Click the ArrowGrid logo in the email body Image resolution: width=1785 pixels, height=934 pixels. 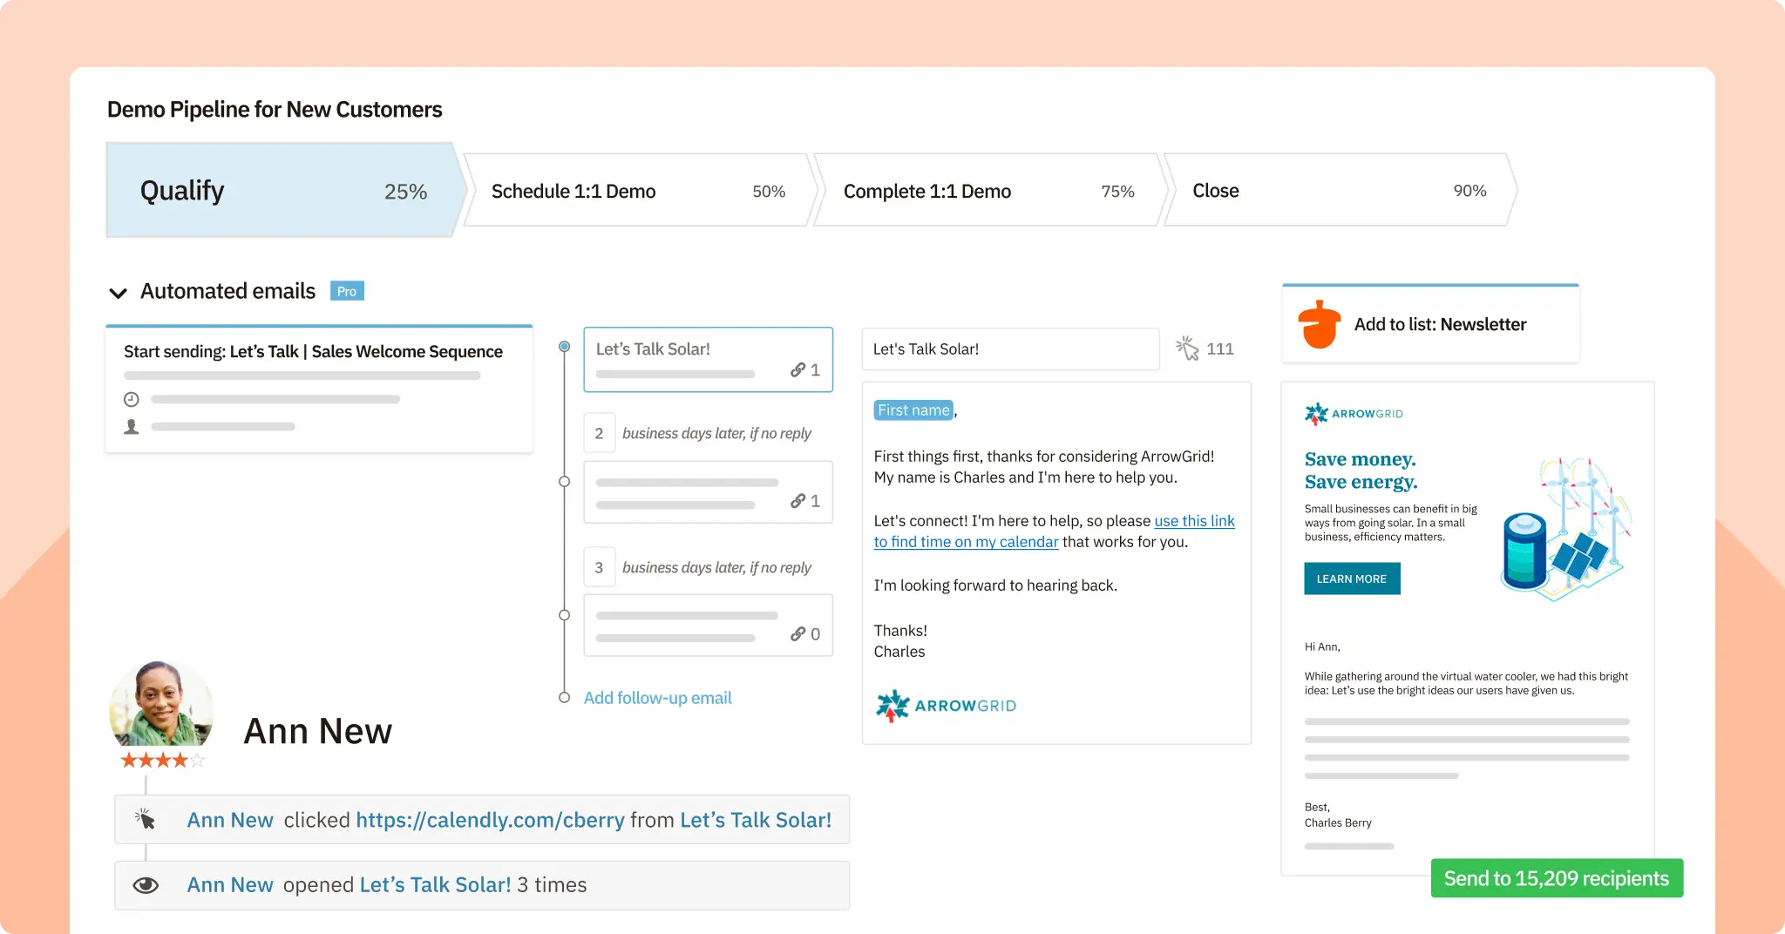(945, 705)
